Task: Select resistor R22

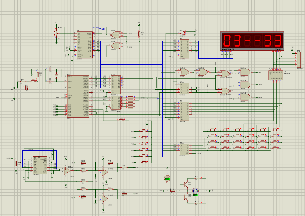Action: click(x=110, y=190)
